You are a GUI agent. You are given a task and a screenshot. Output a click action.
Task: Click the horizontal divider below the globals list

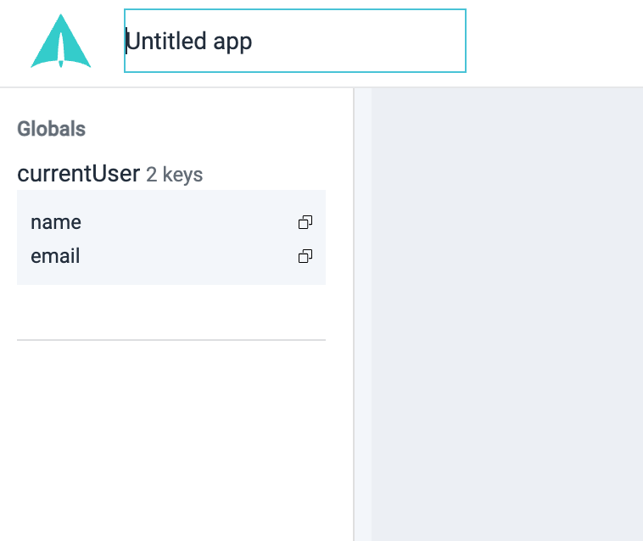click(171, 340)
